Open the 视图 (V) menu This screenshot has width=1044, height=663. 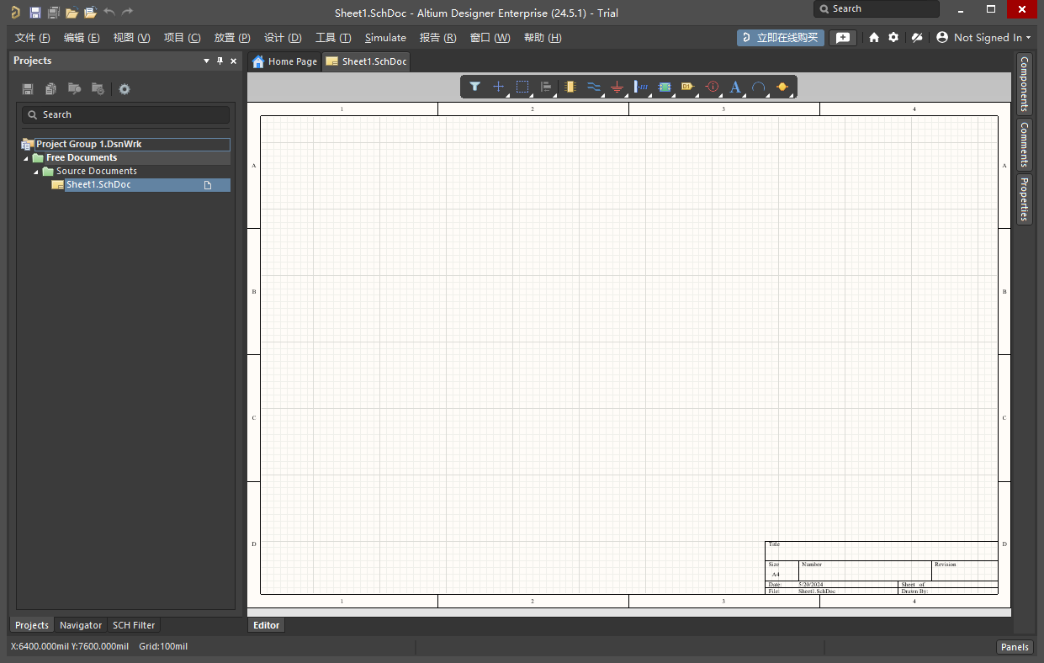[132, 38]
